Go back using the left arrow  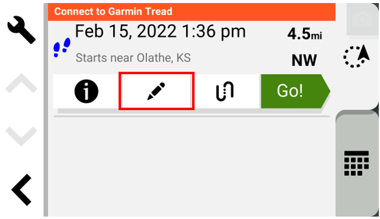pyautogui.click(x=21, y=190)
